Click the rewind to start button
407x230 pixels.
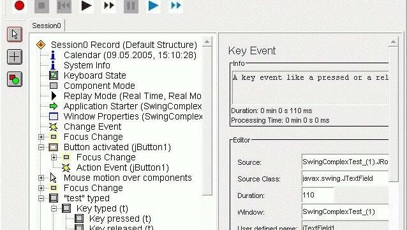pos(64,6)
